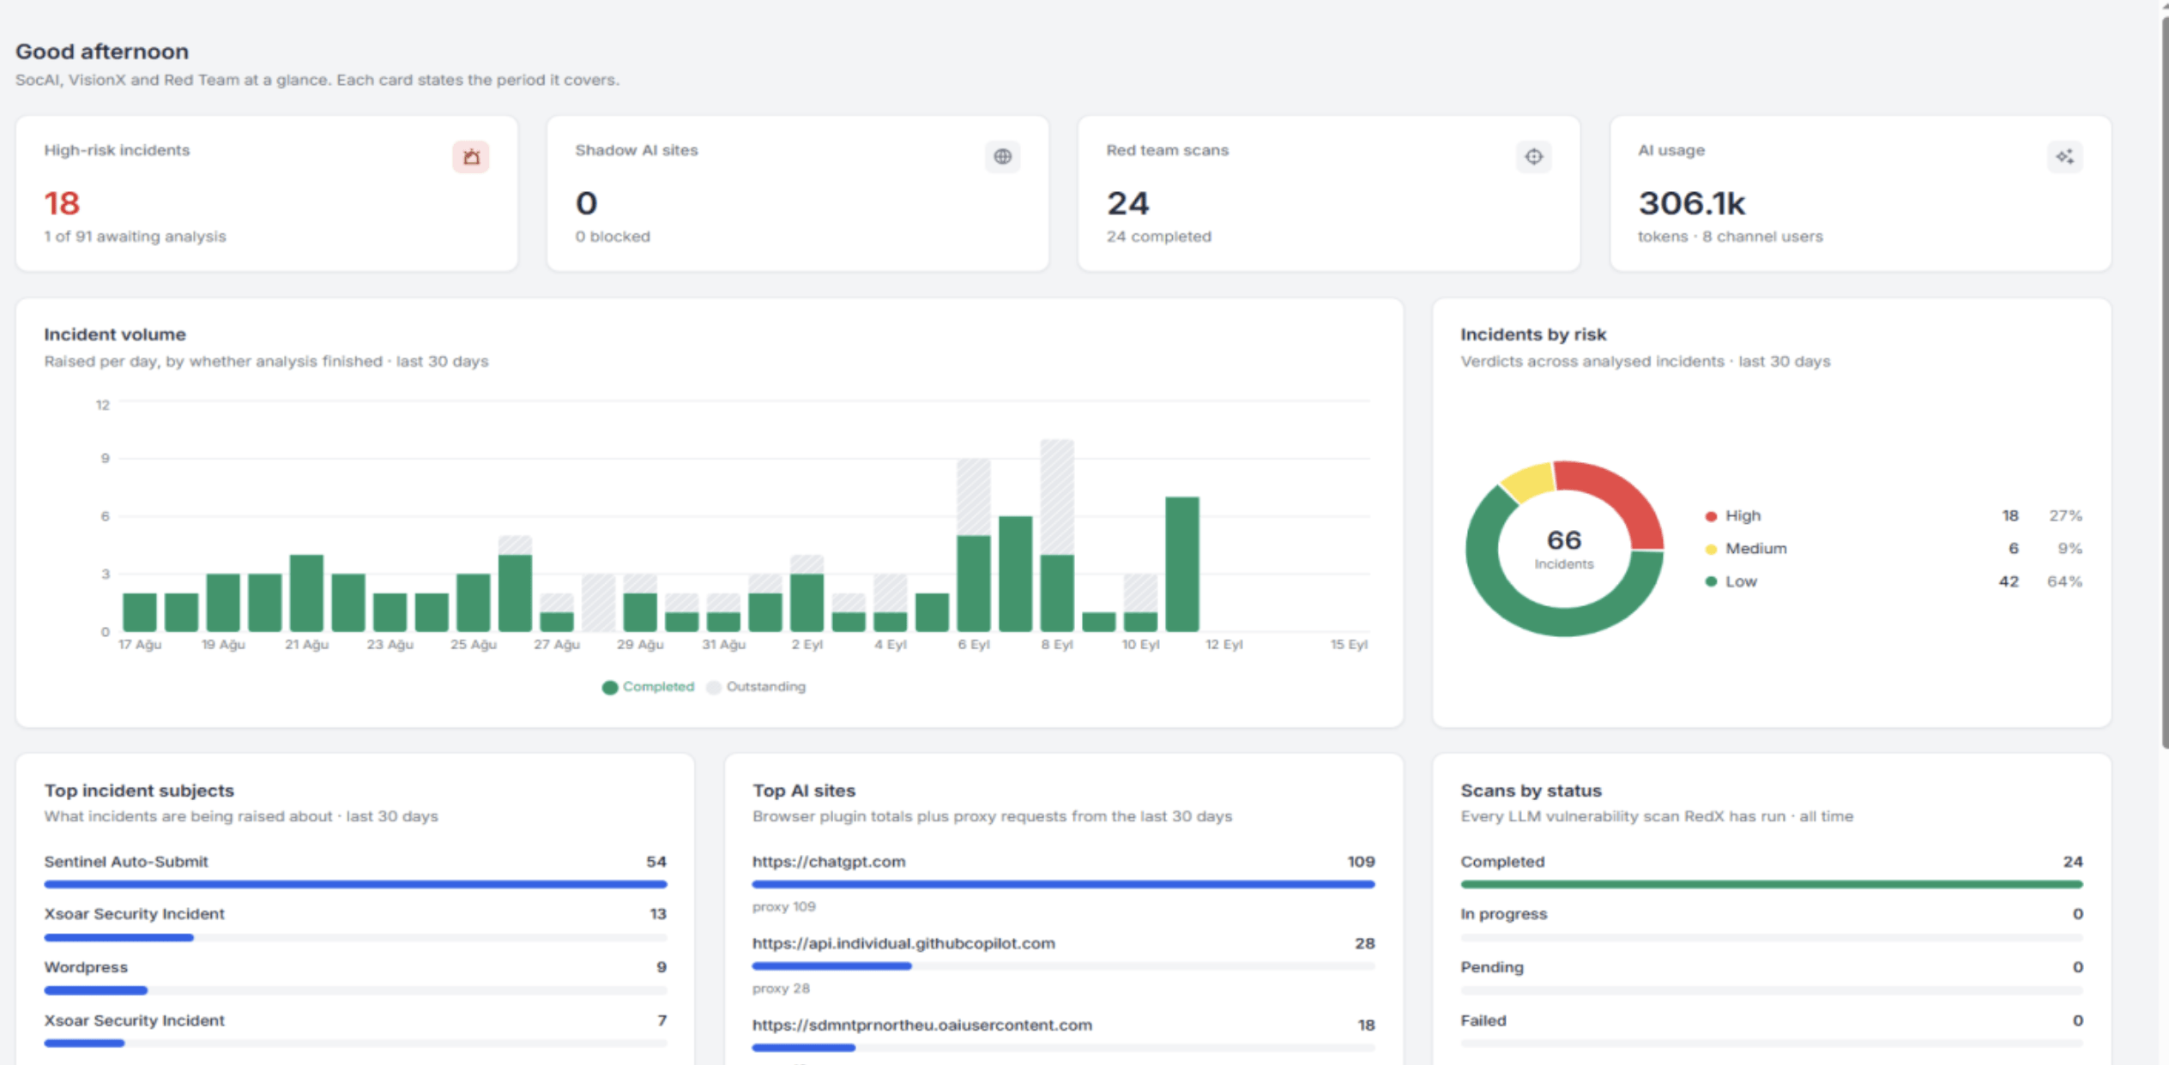Select the High risk legend row
Screen dimensions: 2169x1065
coord(1893,515)
